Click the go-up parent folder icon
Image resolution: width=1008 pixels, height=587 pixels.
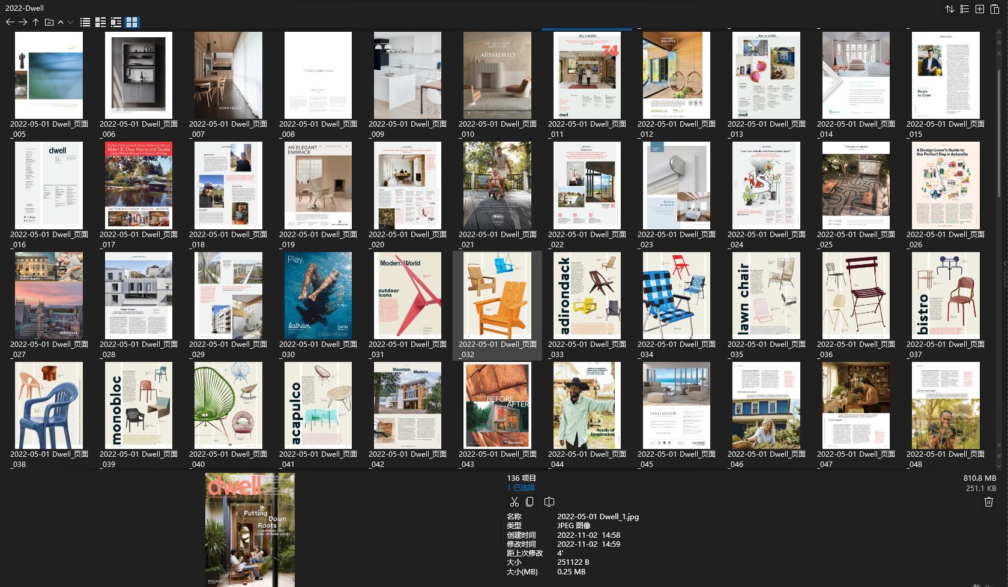click(x=36, y=22)
